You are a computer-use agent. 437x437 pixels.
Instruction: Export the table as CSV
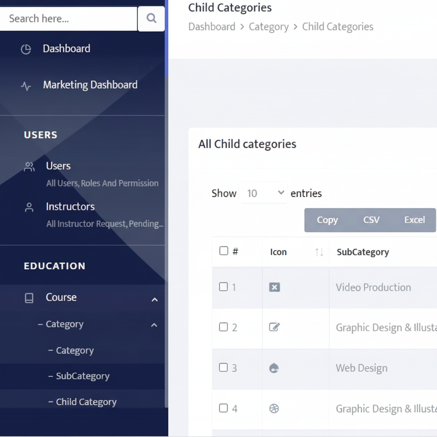pyautogui.click(x=371, y=220)
